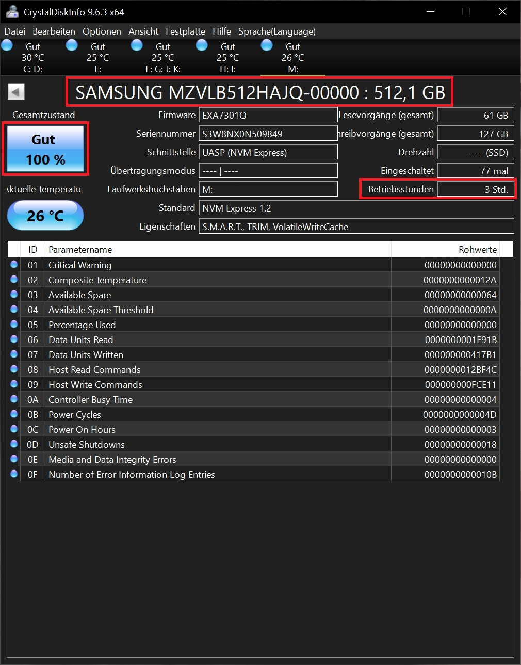Click the status dot for Percentage Used
Image resolution: width=521 pixels, height=665 pixels.
point(14,324)
